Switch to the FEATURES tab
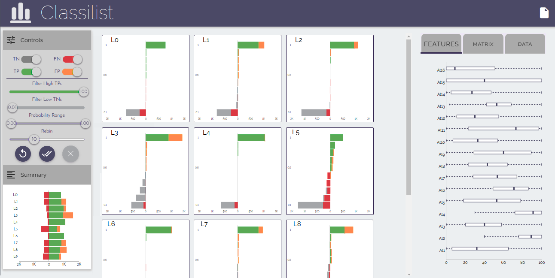 [441, 44]
